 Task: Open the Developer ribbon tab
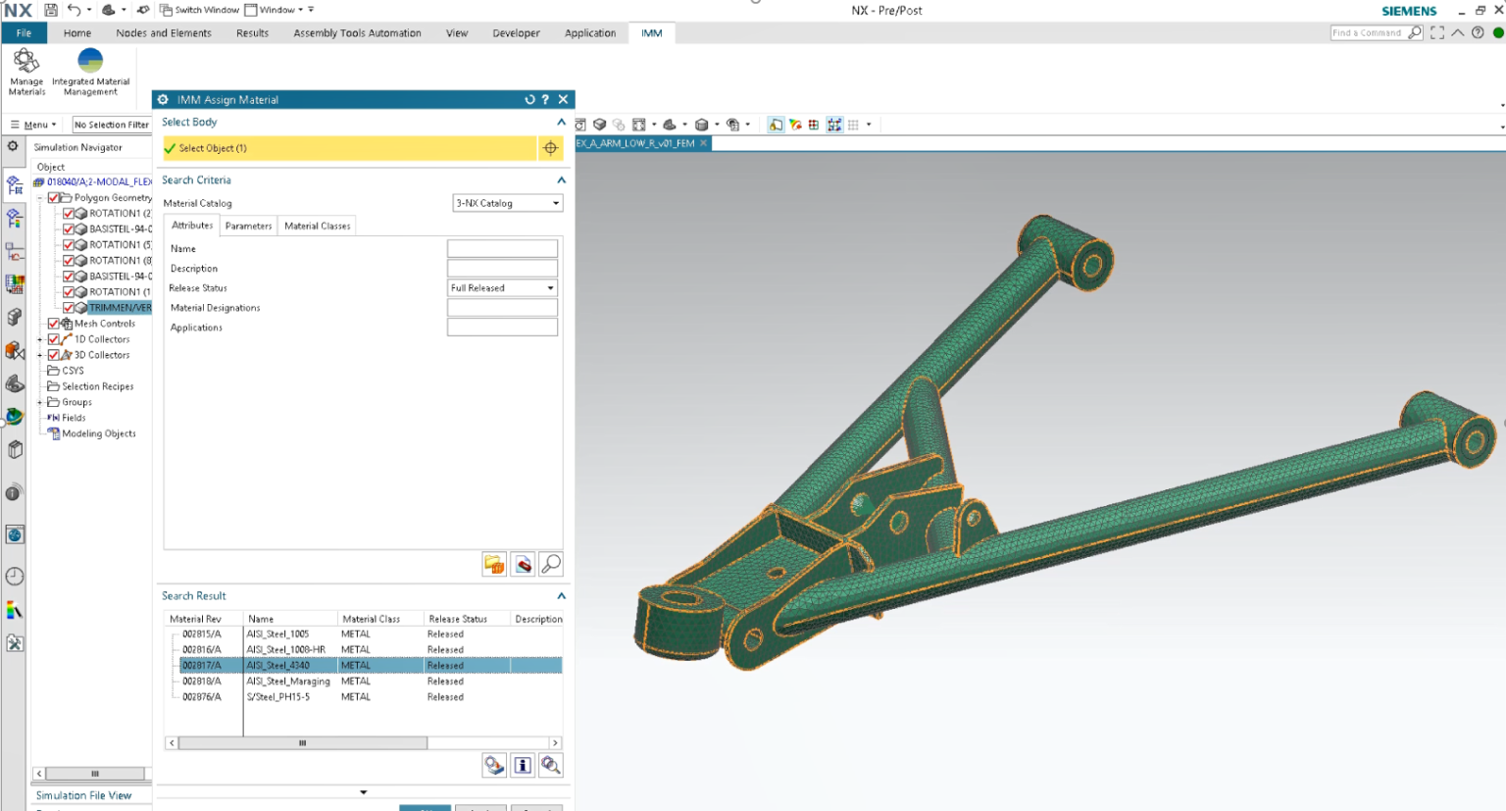(x=516, y=32)
